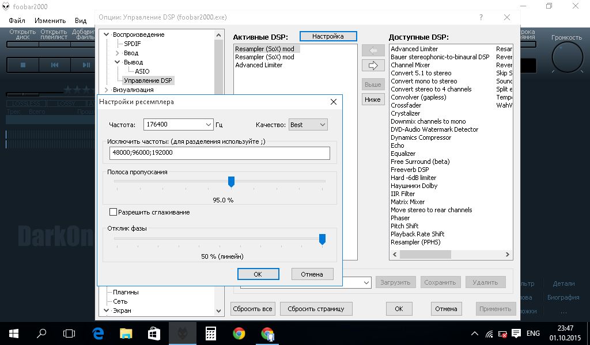Show hidden system tray icons

click(475, 333)
